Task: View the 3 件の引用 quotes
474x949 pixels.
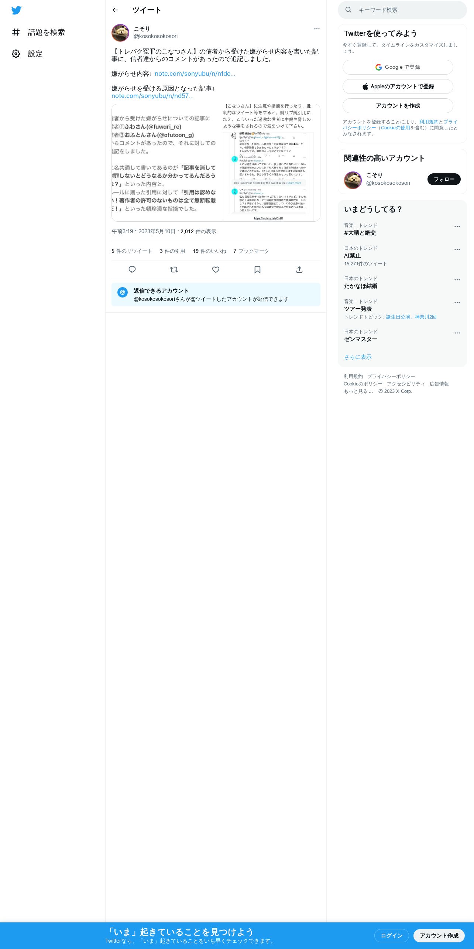Action: [x=172, y=251]
